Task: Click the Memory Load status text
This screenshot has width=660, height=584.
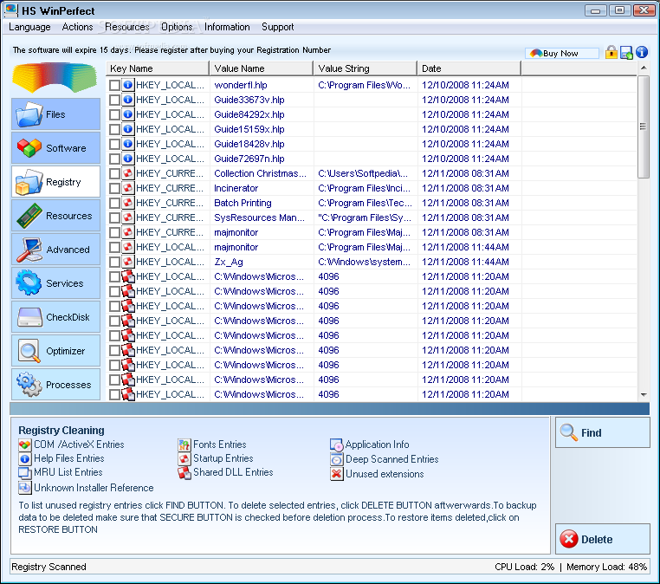Action: click(x=606, y=567)
